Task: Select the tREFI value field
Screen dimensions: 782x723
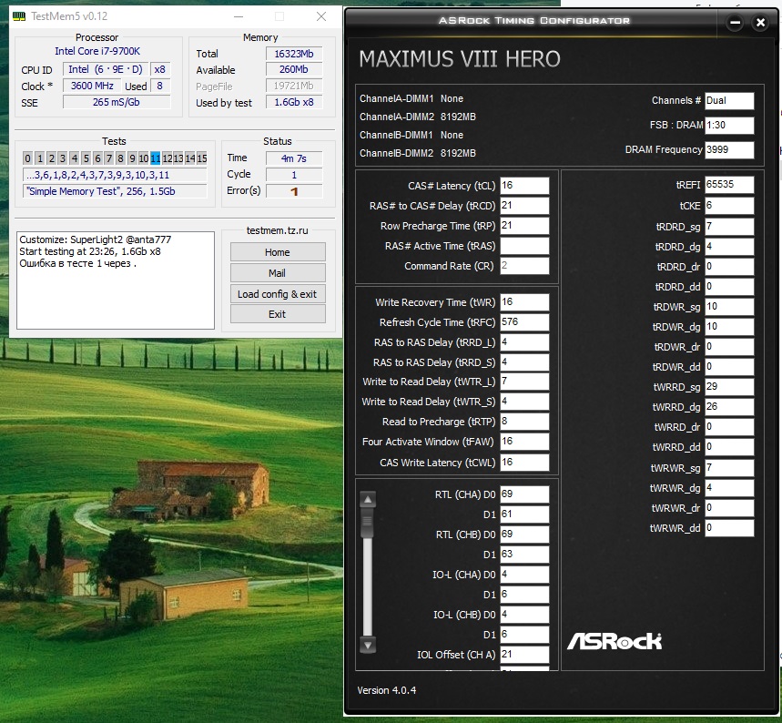Action: pyautogui.click(x=728, y=186)
